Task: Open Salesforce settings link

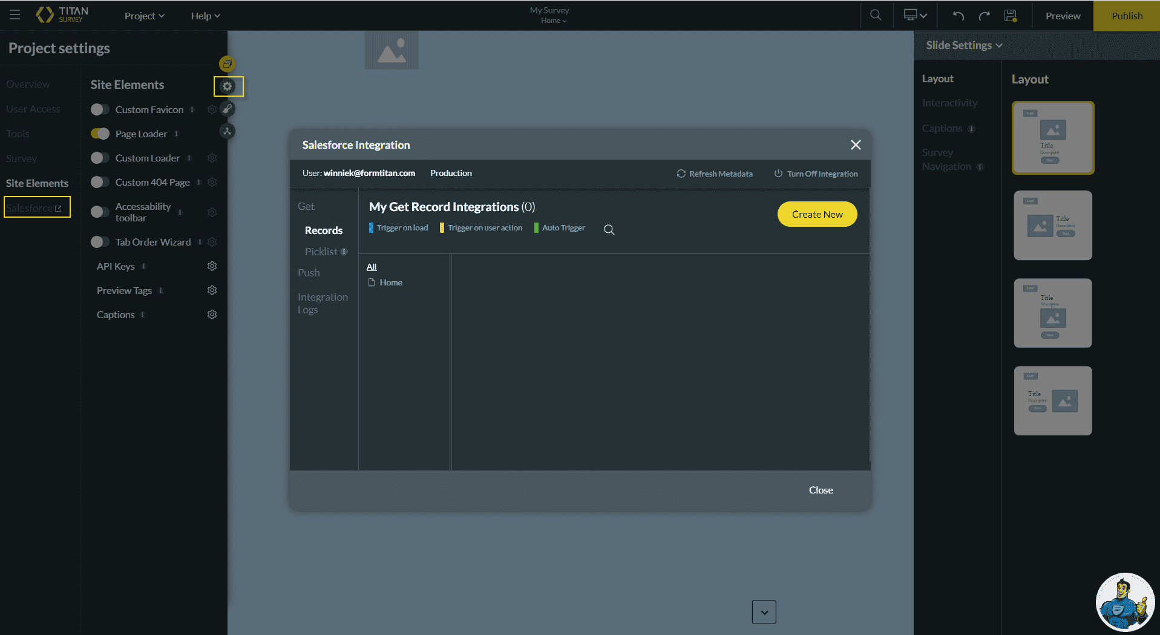Action: click(x=34, y=208)
